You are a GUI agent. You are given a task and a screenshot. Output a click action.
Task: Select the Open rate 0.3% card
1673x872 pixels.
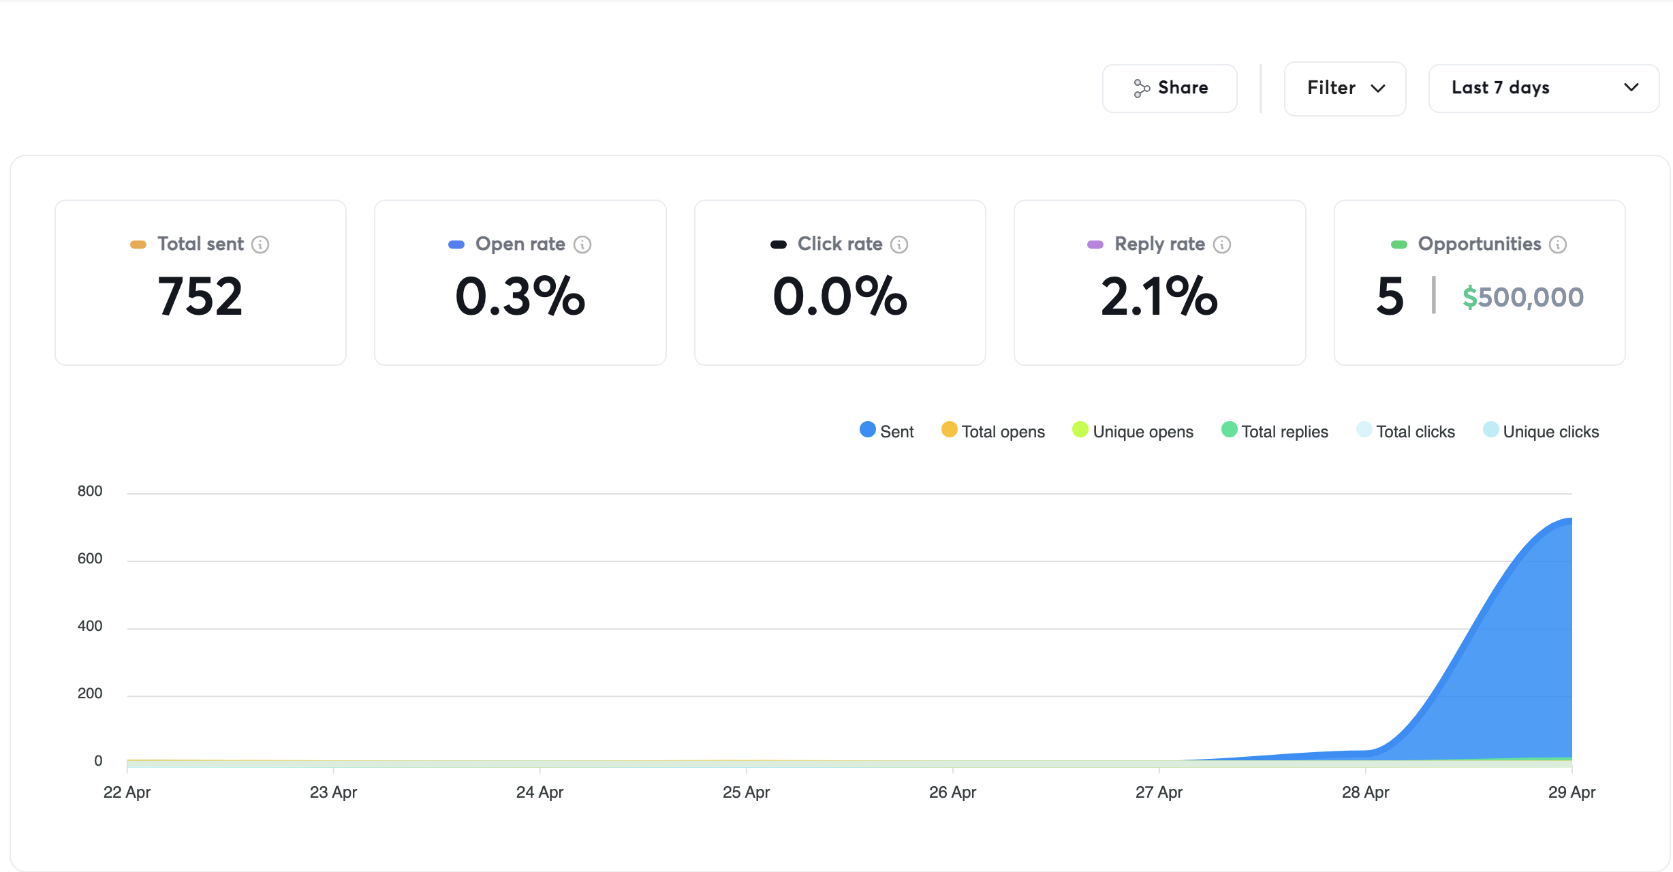point(520,283)
